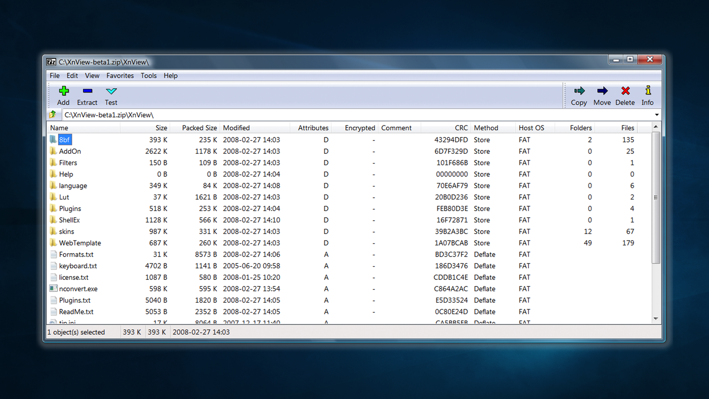This screenshot has height=399, width=709.
Task: Click the scrollbar down arrow
Action: point(656,319)
